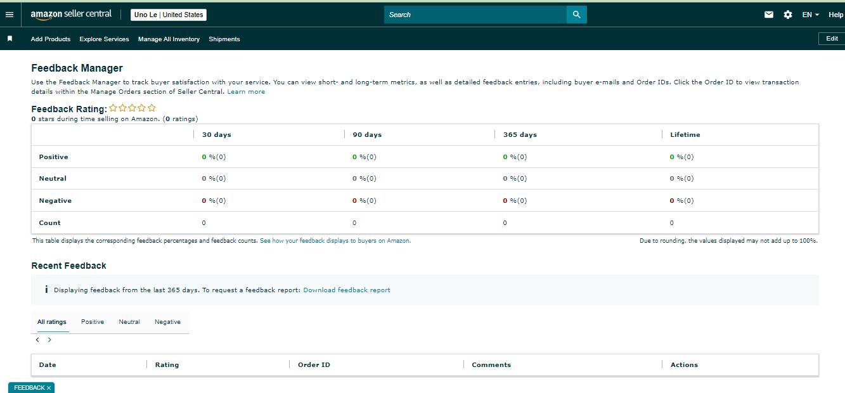Click the Recent Feedback heading
845x393 pixels.
(69, 266)
